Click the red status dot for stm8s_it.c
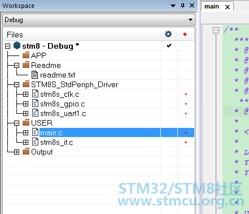The image size is (249, 214). [186, 142]
